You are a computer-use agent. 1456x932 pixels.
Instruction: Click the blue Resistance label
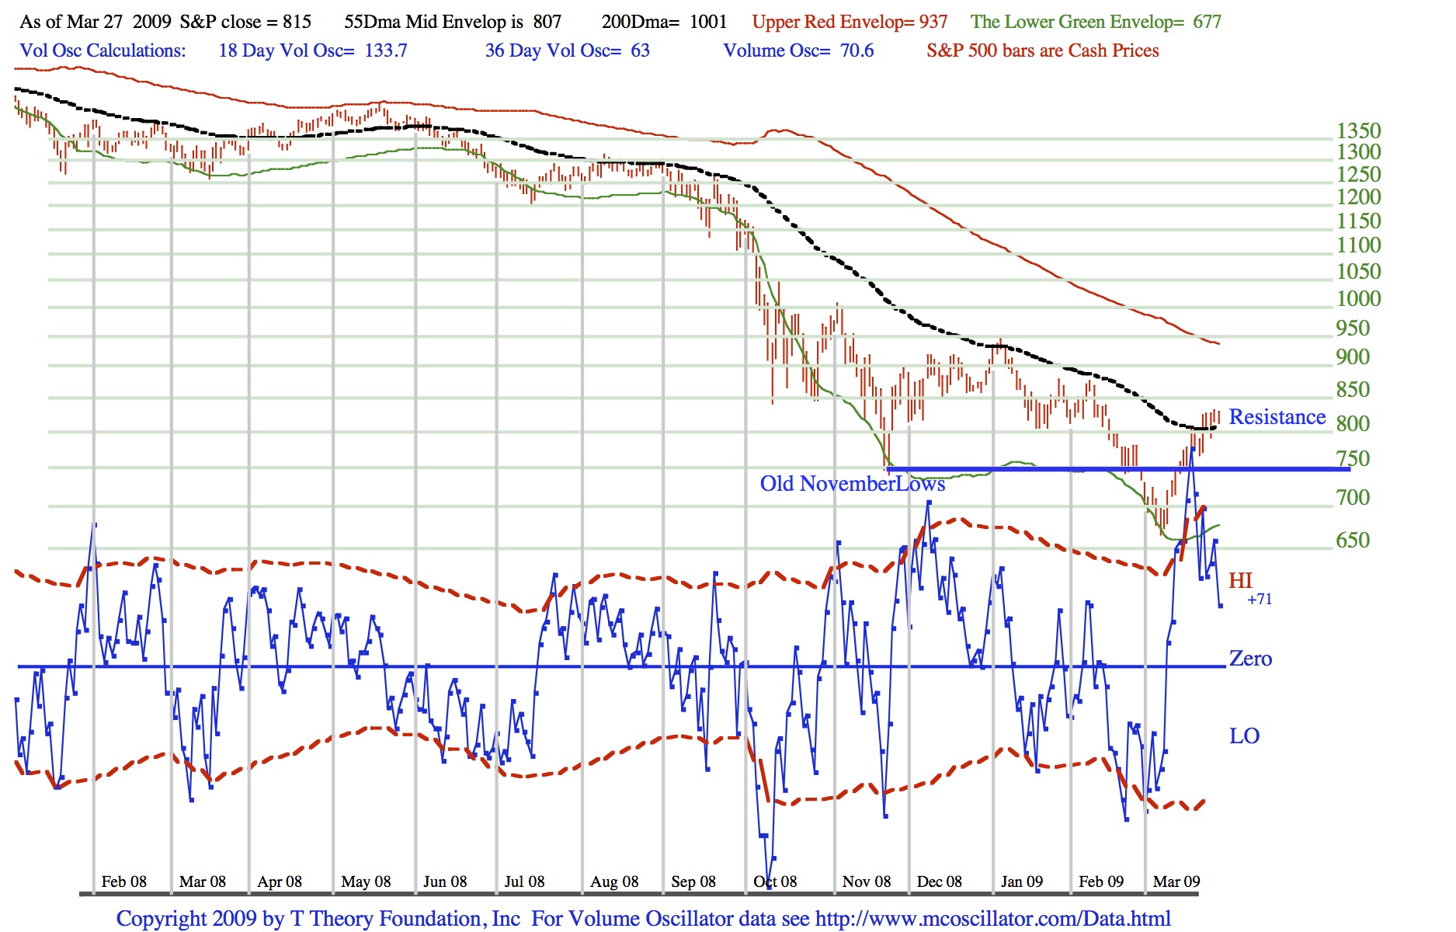(x=1277, y=417)
